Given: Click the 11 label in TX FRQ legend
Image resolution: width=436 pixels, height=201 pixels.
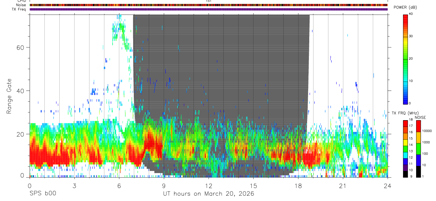Looking at the screenshot, I should click(411, 164).
